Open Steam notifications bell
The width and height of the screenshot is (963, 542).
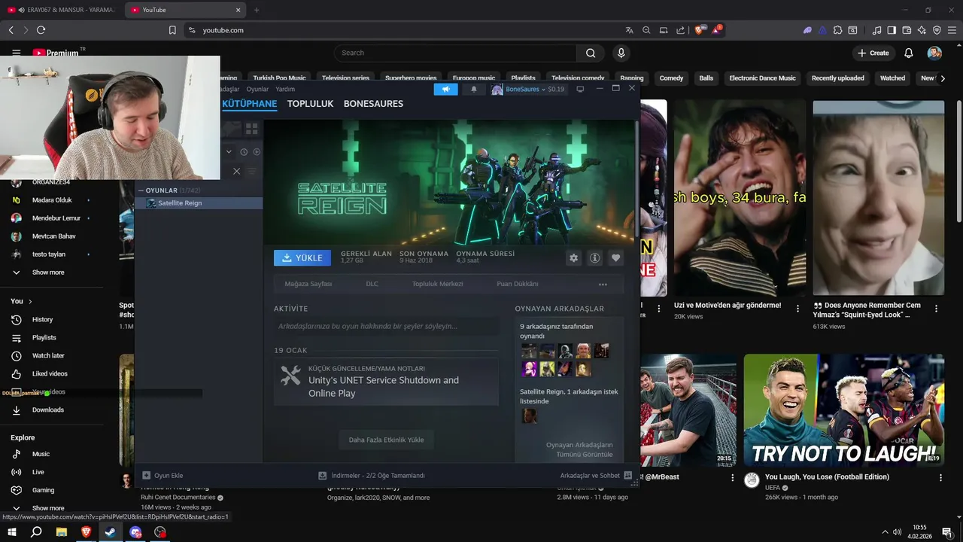tap(474, 89)
